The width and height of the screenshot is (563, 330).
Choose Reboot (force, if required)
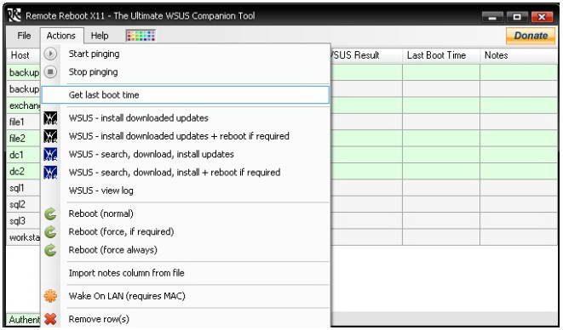[186, 231]
